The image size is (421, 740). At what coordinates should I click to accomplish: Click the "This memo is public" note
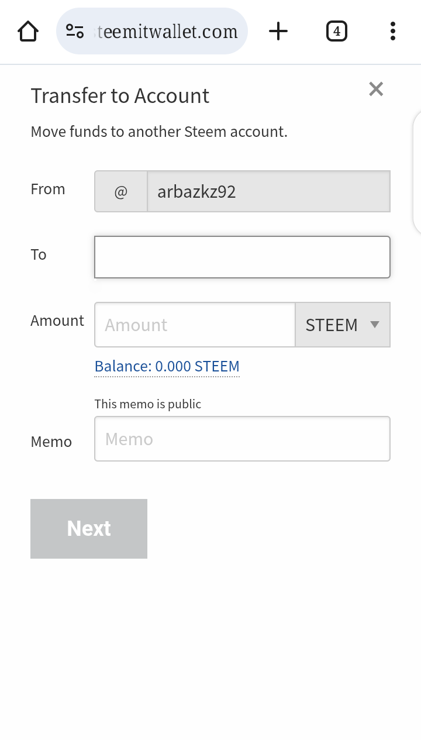point(148,404)
